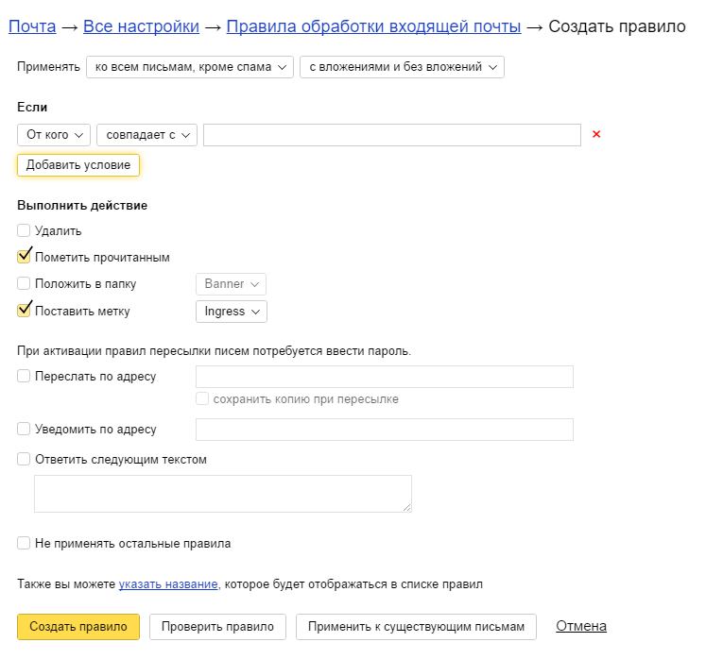Screen dimensions: 706x659
Task: Expand "совпадает с" condition dropdown
Action: [146, 135]
